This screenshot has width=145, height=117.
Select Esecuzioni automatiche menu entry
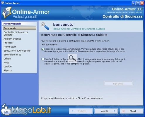pos(17,51)
